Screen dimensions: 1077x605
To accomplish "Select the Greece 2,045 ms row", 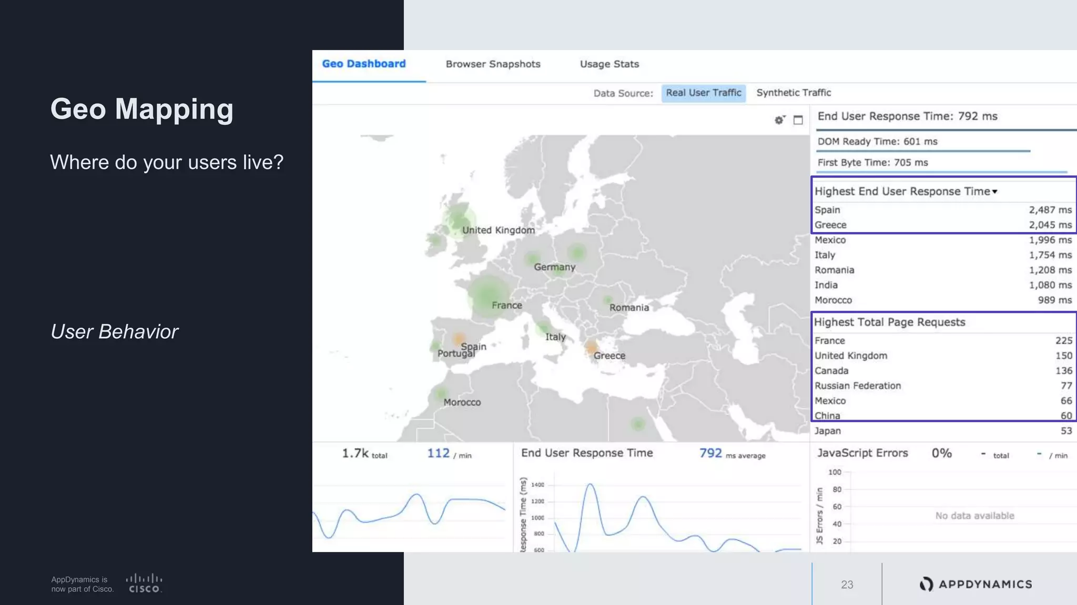I will tap(943, 225).
